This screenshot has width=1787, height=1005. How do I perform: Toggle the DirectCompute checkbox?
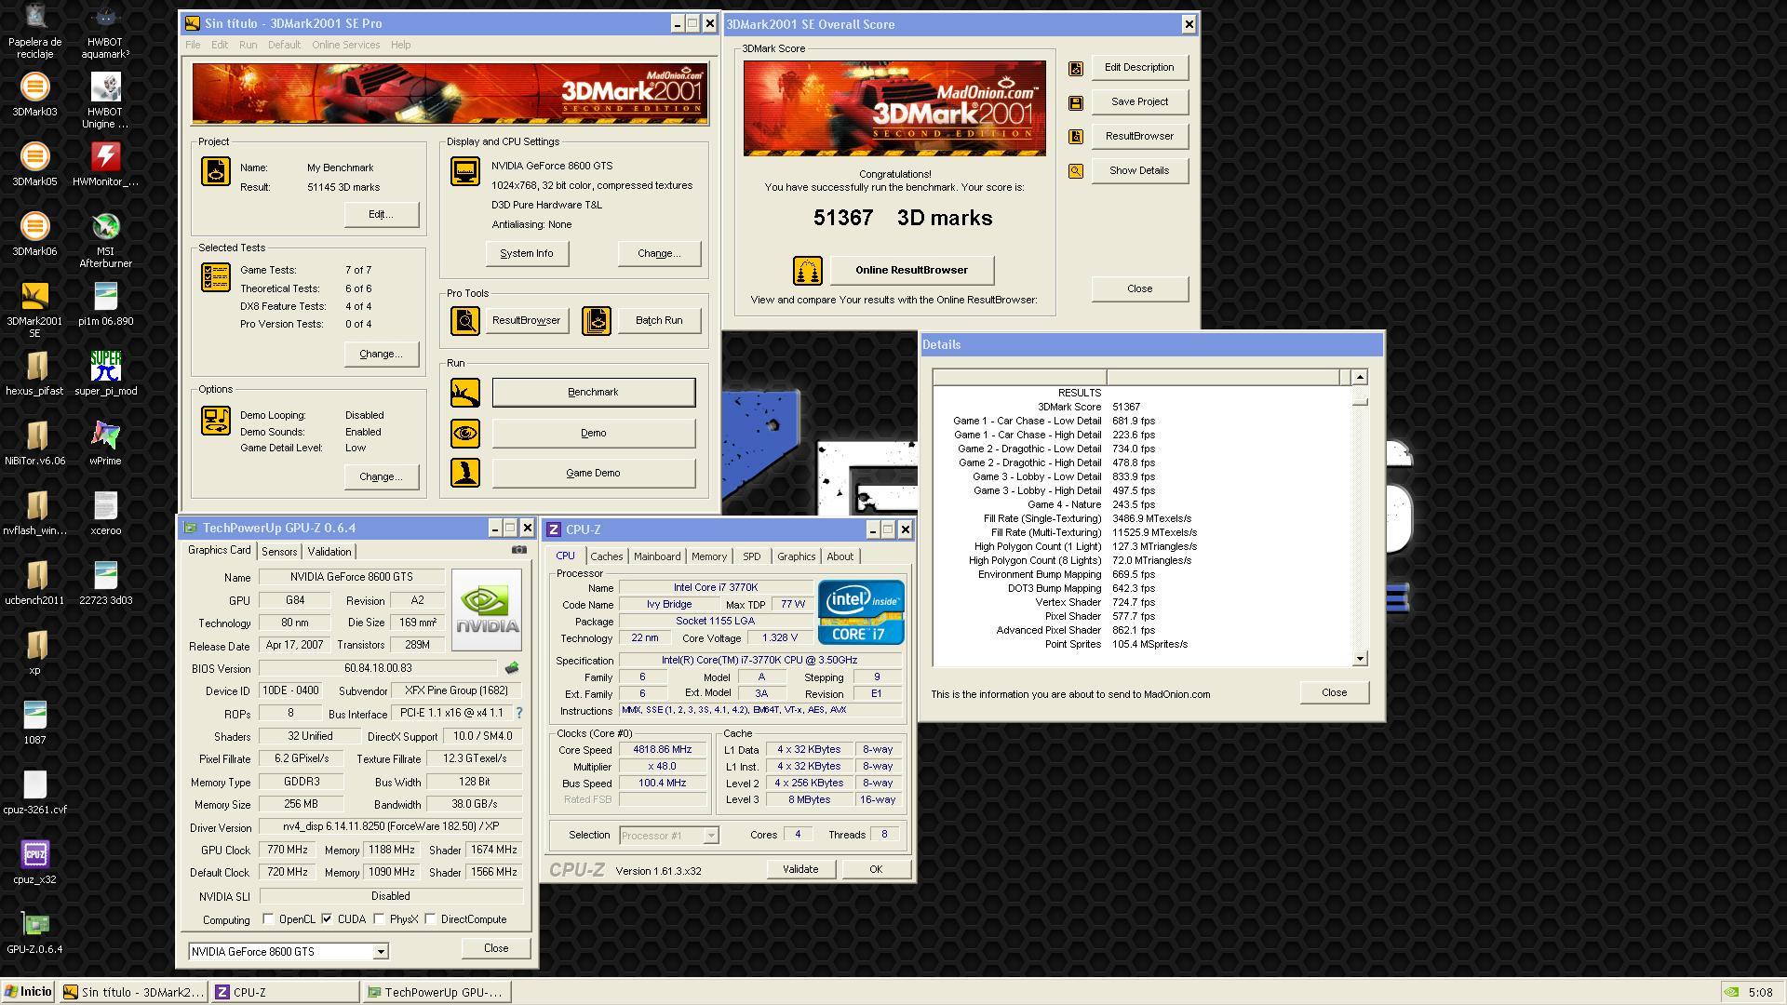(430, 919)
